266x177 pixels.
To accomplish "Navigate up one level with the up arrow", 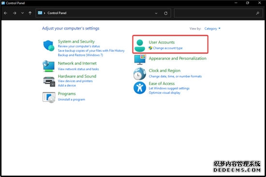I will [30, 13].
